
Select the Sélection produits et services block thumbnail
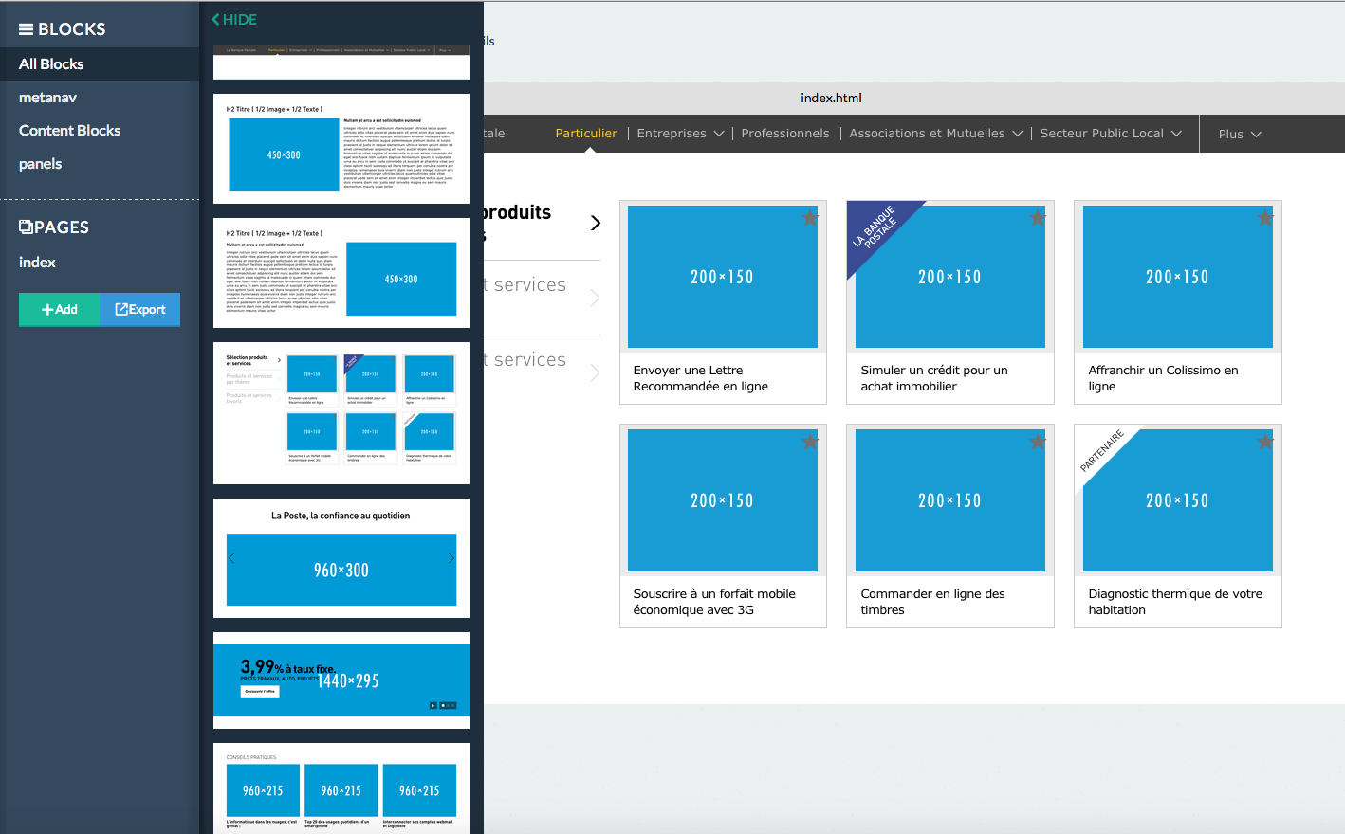341,413
